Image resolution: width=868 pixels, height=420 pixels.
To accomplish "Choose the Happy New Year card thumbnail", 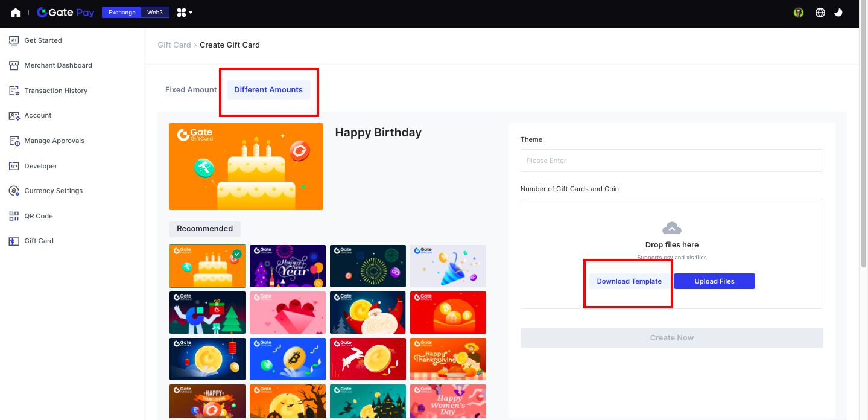I will pos(287,266).
